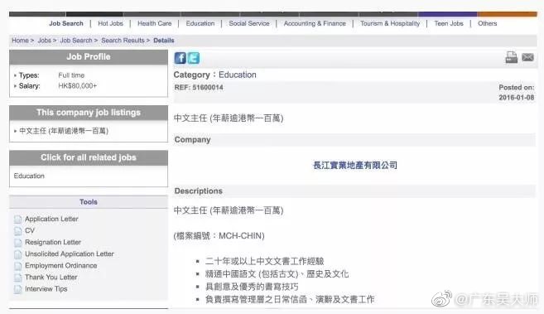
Task: Open Application Letter tool link
Action: click(51, 219)
